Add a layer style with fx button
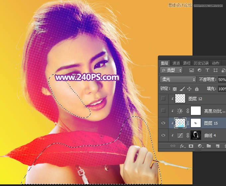 tap(182, 146)
